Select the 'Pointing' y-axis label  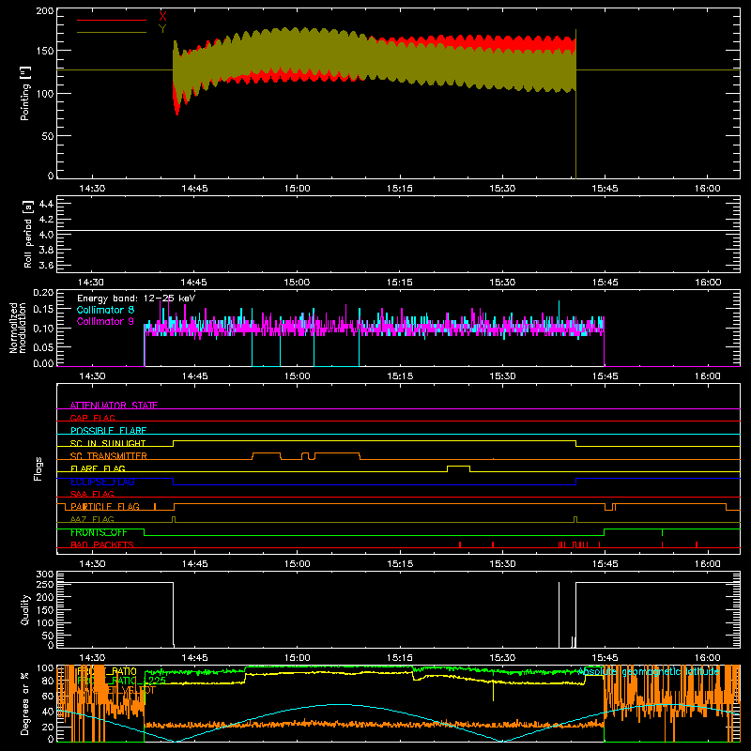(x=25, y=93)
